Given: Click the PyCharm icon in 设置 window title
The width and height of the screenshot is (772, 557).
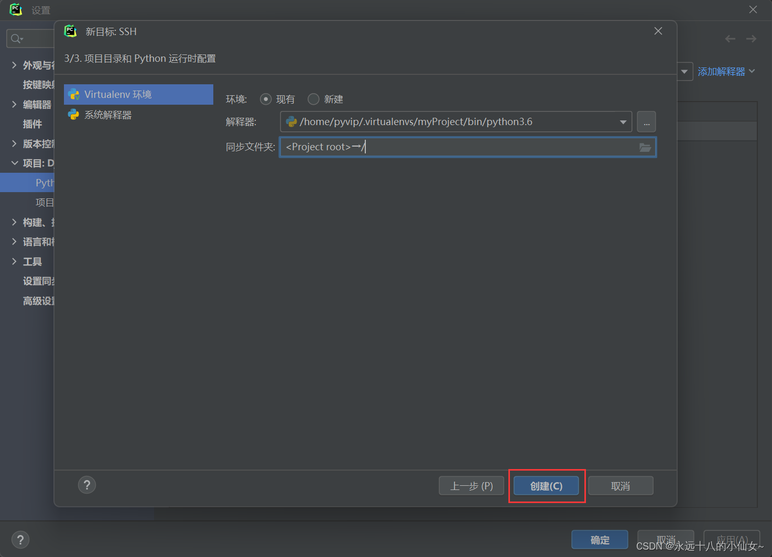Looking at the screenshot, I should pos(16,9).
